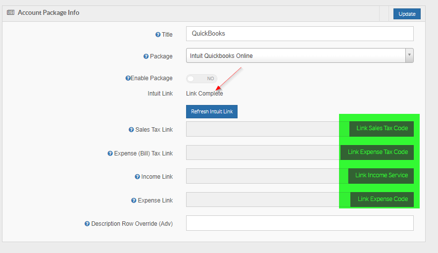
Task: Click Link Sales Tax Code button
Action: coord(382,129)
